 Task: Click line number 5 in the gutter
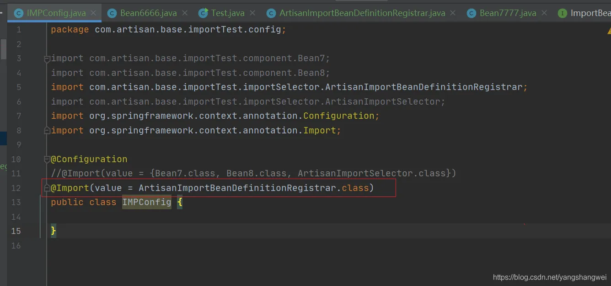19,87
